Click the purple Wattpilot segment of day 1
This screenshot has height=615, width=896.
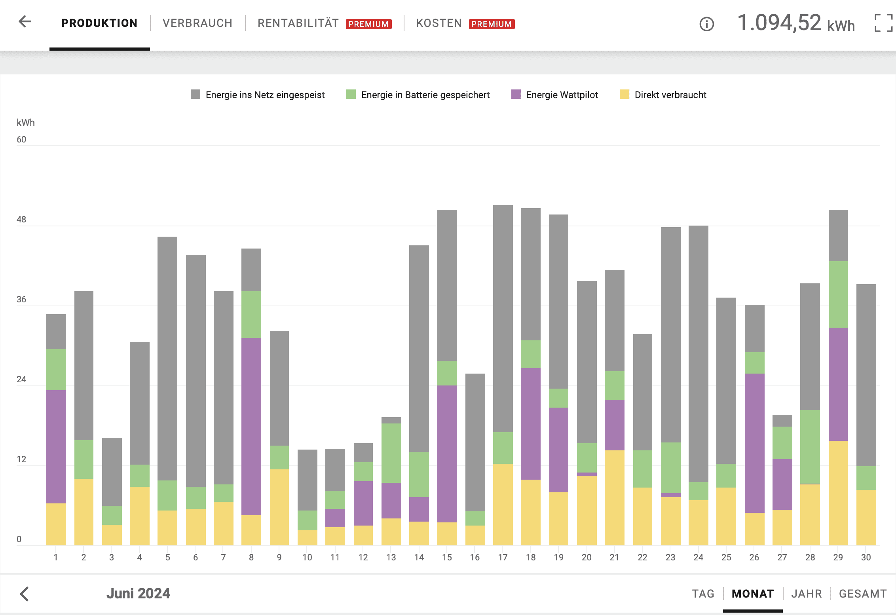[x=56, y=447]
